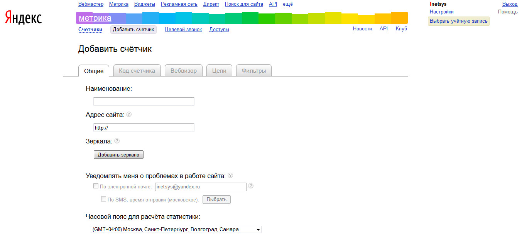Open the Помощь link
The width and height of the screenshot is (522, 238).
pos(508,12)
